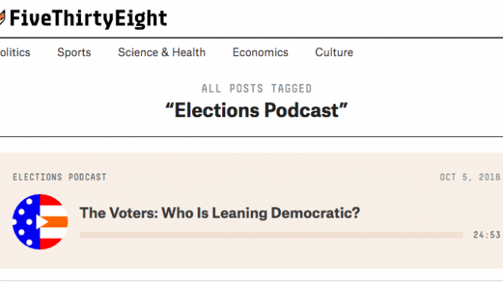This screenshot has height=285, width=503.
Task: Click the ALL POSTS TAGGED text
Action: click(256, 89)
